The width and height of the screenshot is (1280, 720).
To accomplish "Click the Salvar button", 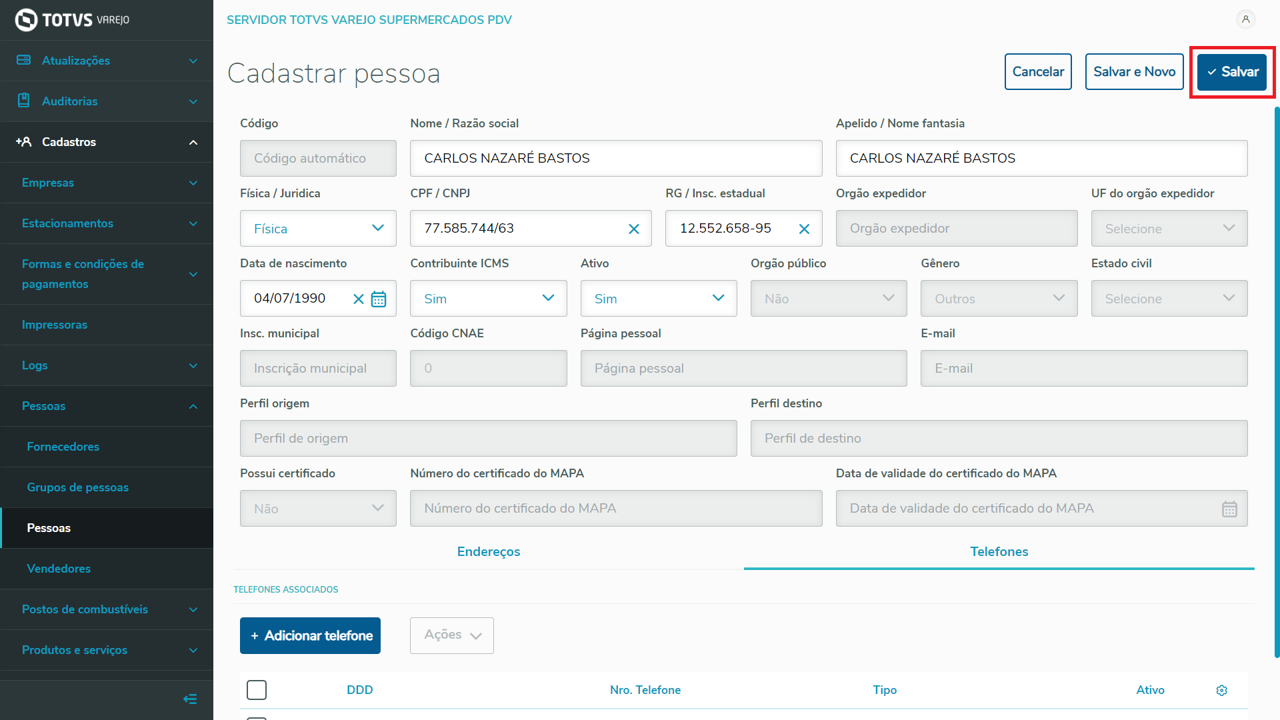I will coord(1231,72).
